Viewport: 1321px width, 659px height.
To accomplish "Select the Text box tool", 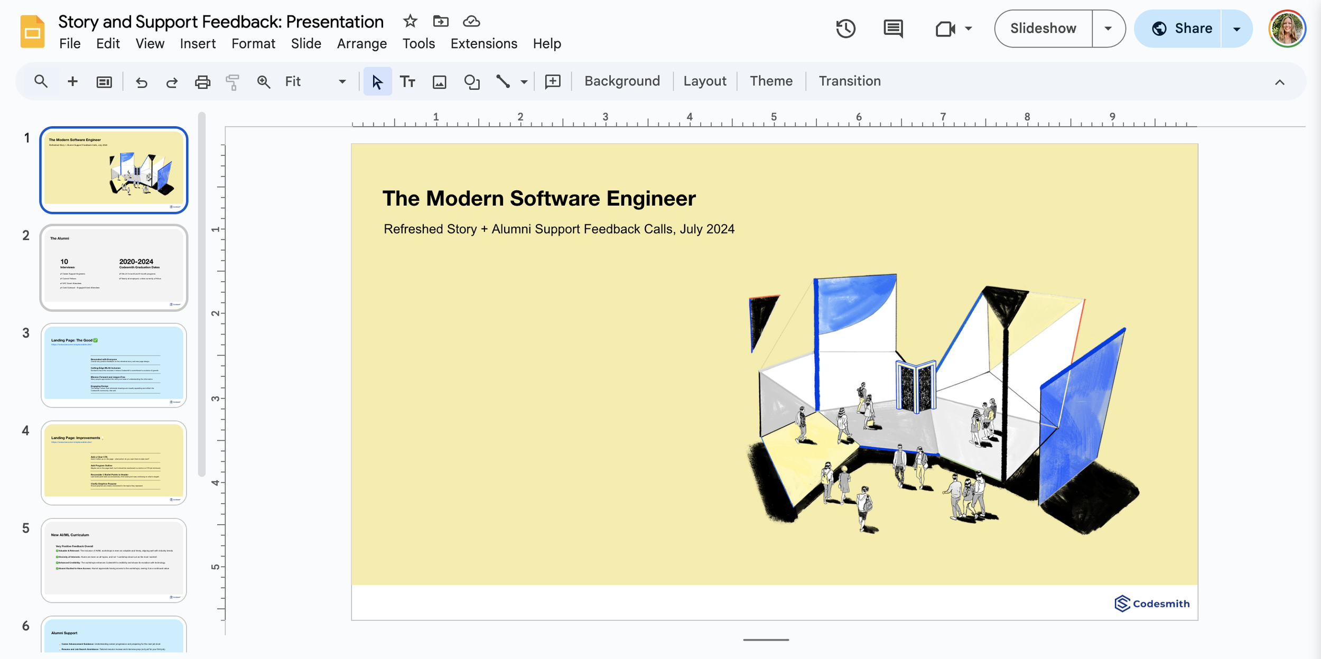I will [407, 81].
